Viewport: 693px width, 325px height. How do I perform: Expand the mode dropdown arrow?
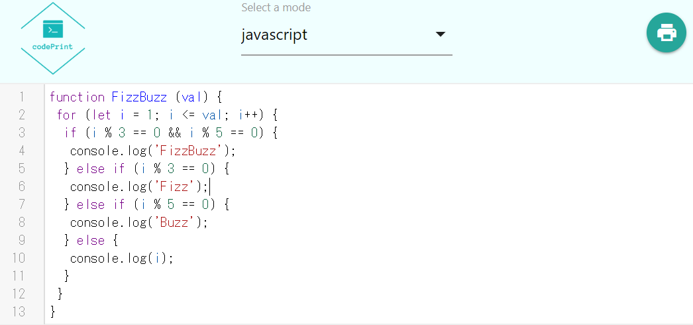pos(441,34)
